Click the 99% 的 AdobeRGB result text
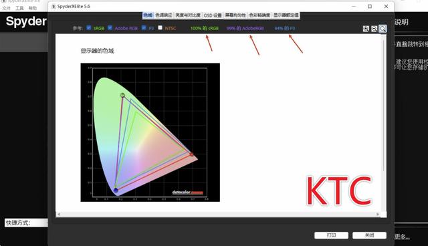The width and height of the screenshot is (428, 246). (245, 28)
